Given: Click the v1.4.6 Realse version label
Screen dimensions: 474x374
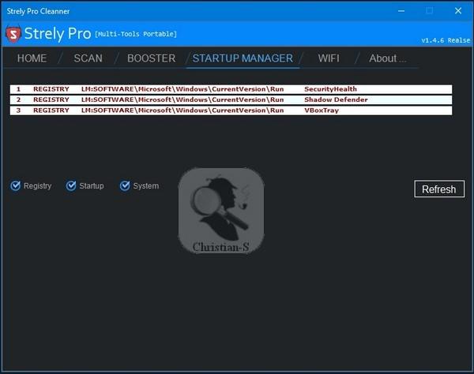Looking at the screenshot, I should pyautogui.click(x=446, y=40).
